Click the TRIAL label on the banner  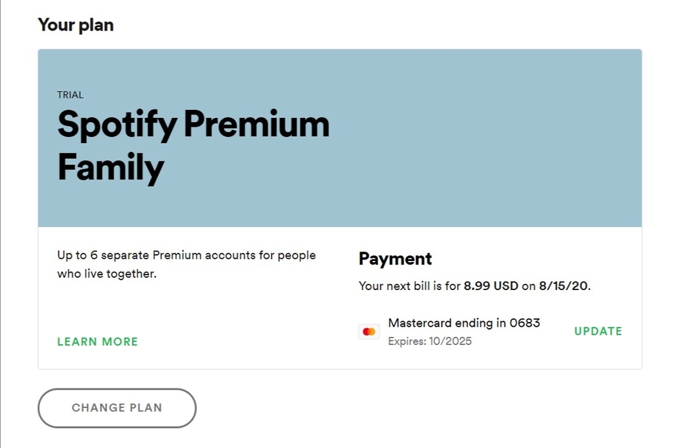[71, 95]
